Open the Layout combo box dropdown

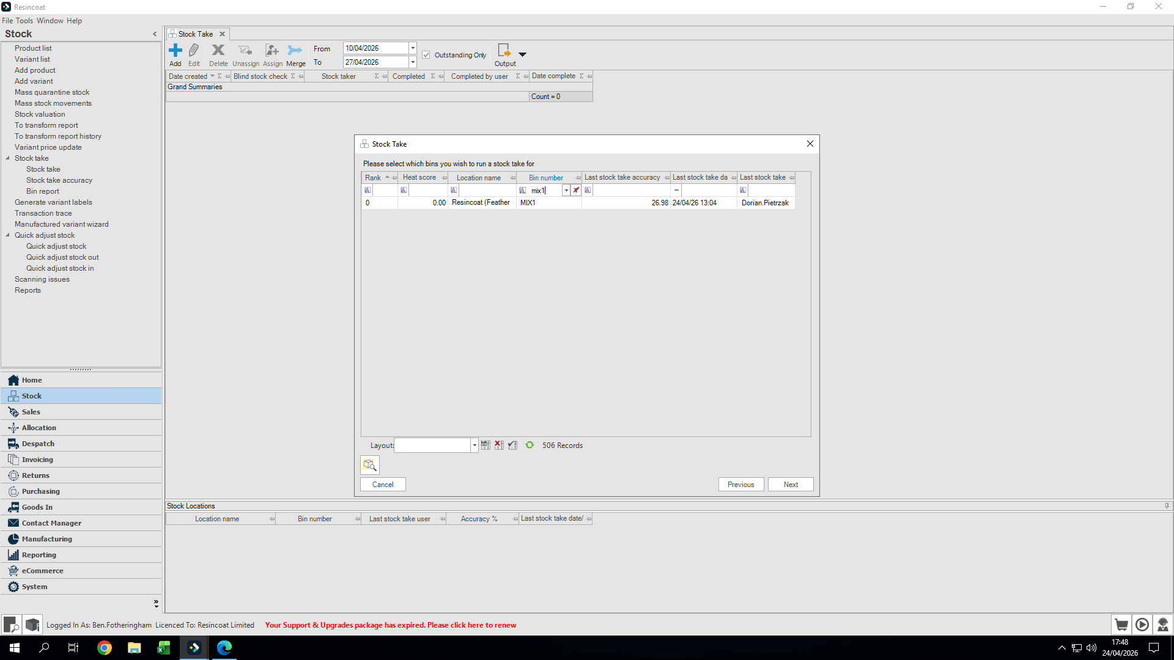coord(474,446)
